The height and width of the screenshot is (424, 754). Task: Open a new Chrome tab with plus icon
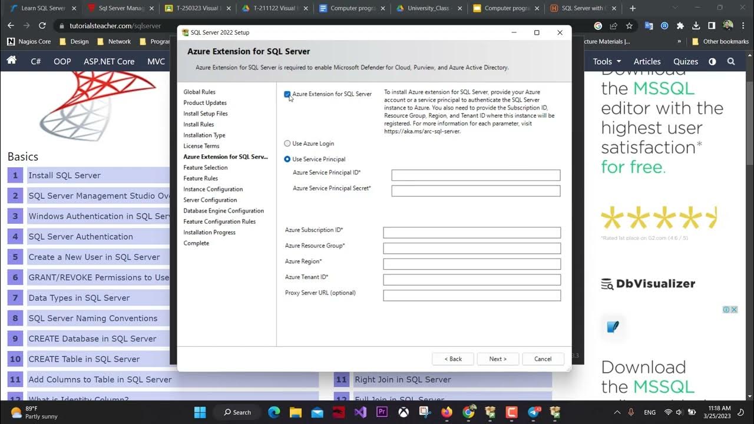coord(633,8)
